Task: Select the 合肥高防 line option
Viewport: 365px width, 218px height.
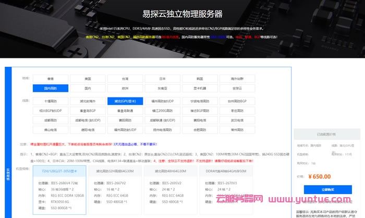Action: pos(200,129)
